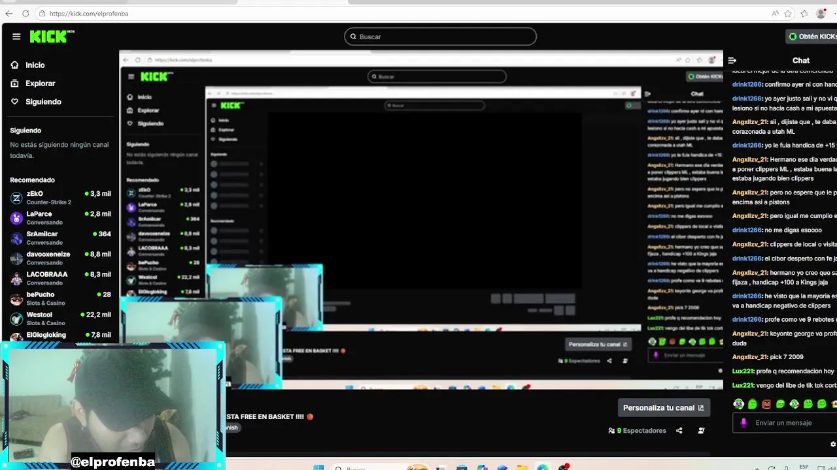This screenshot has height=470, width=837.
Task: Click the address bar URL kick.com/elprofenba
Action: click(x=89, y=13)
